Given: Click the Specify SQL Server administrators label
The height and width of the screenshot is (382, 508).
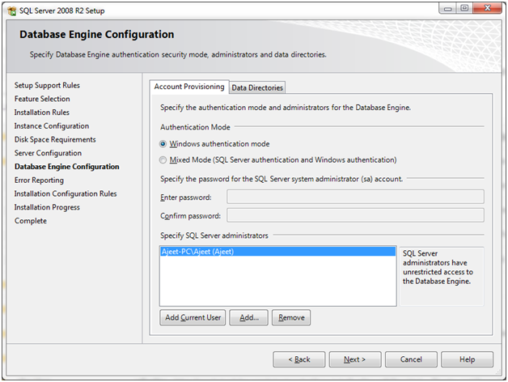Looking at the screenshot, I should pos(214,236).
